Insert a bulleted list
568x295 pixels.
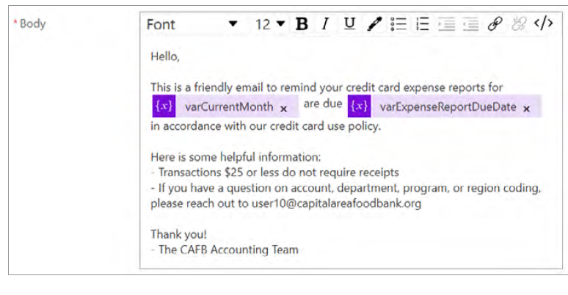click(x=398, y=24)
